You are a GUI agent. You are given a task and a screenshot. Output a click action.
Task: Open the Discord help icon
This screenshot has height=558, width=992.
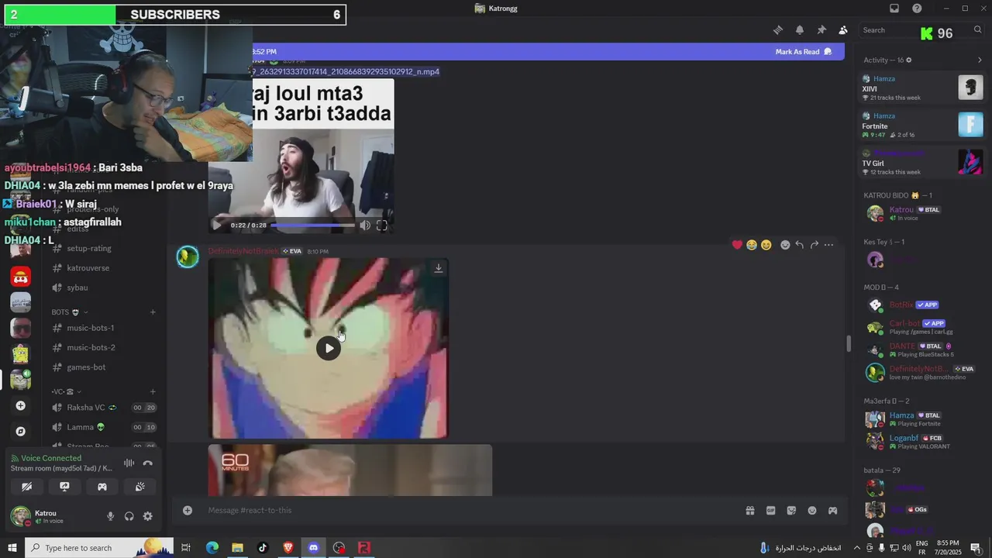pyautogui.click(x=917, y=9)
